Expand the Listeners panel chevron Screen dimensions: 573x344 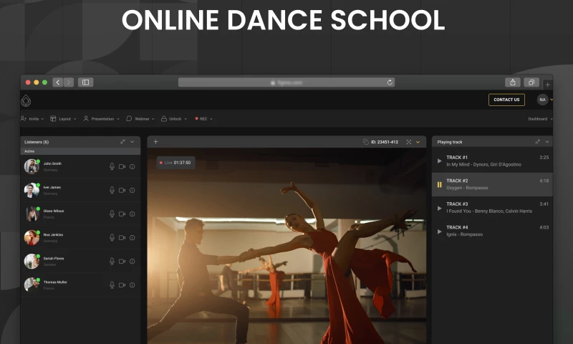[133, 142]
